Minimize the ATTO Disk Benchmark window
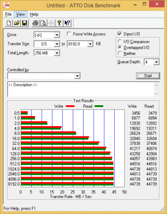Viewport: 167px width, 214px height. pos(135,4)
